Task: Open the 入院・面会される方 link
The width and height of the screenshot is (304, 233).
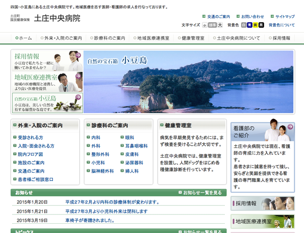Action: pos(36,146)
